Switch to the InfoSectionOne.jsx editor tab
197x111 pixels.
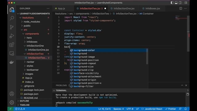coord(124,9)
